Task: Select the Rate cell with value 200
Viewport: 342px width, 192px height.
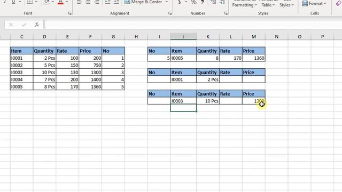Action: pos(67,79)
